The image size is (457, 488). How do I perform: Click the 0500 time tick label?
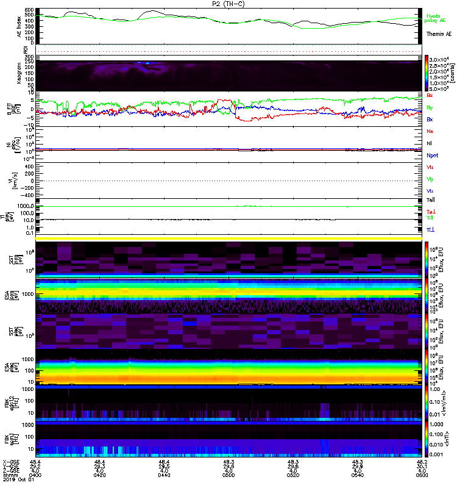pyautogui.click(x=228, y=475)
